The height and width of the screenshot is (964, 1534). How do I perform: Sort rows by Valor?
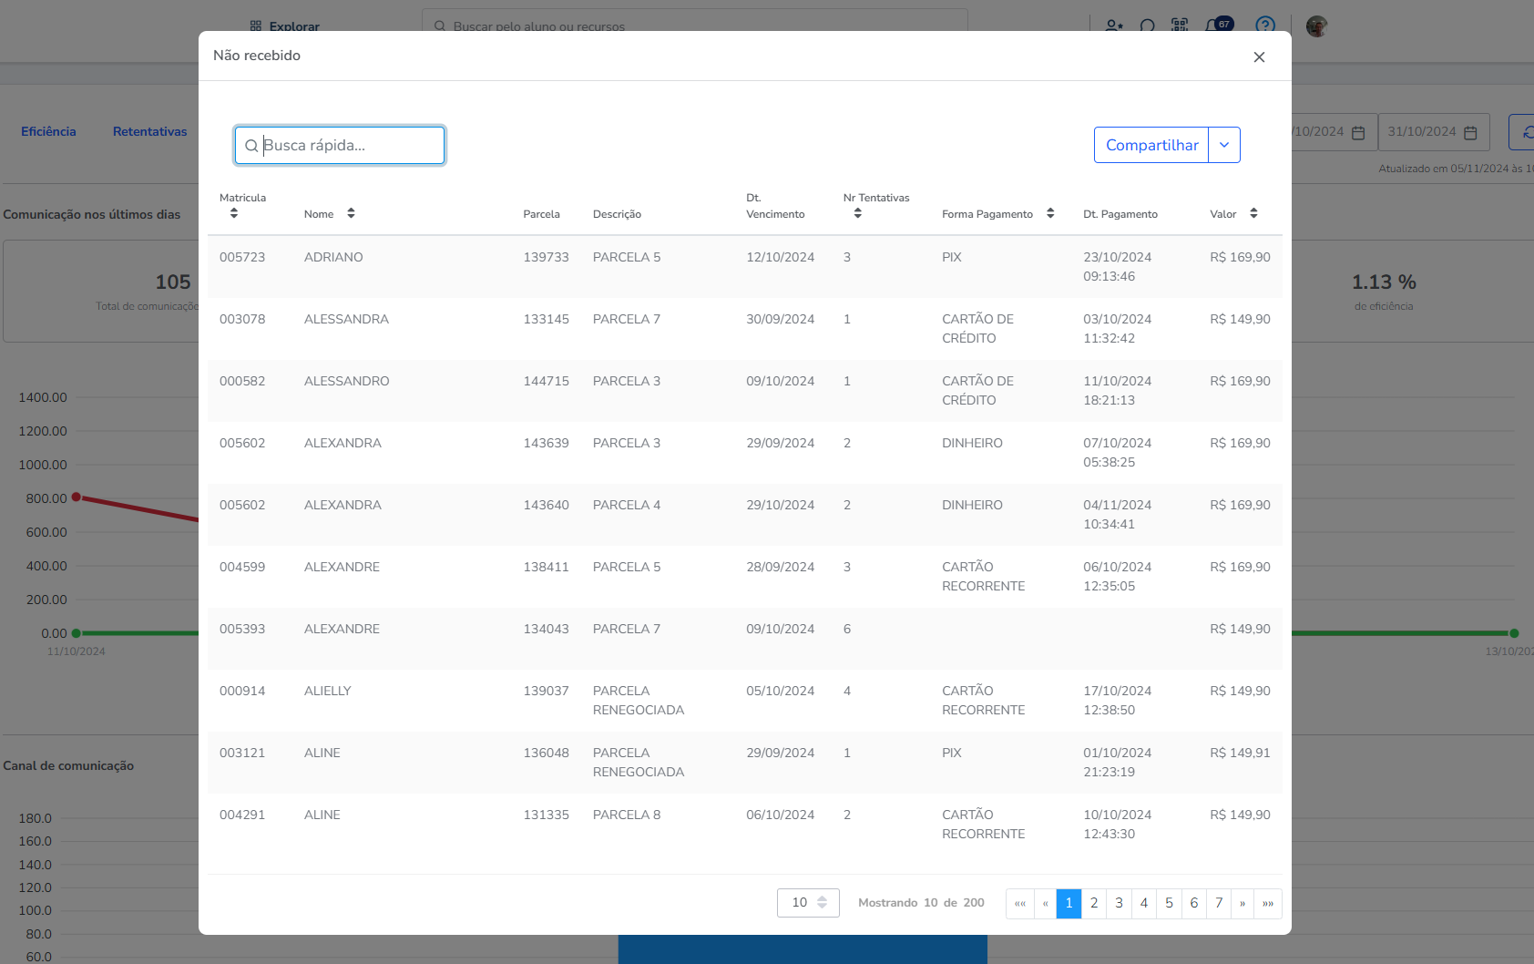pyautogui.click(x=1253, y=213)
